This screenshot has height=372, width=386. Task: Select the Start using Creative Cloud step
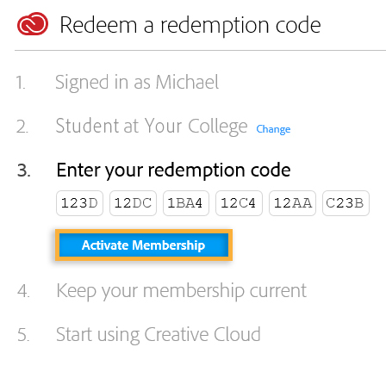point(159,335)
